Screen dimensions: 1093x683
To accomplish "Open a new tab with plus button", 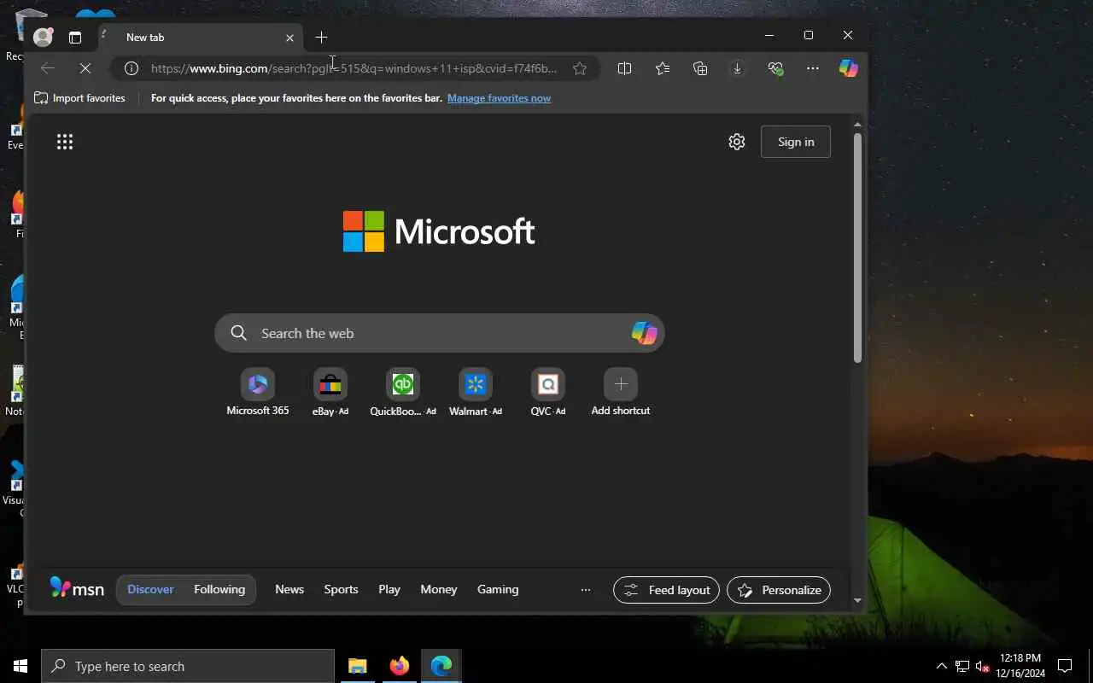I will click(321, 37).
